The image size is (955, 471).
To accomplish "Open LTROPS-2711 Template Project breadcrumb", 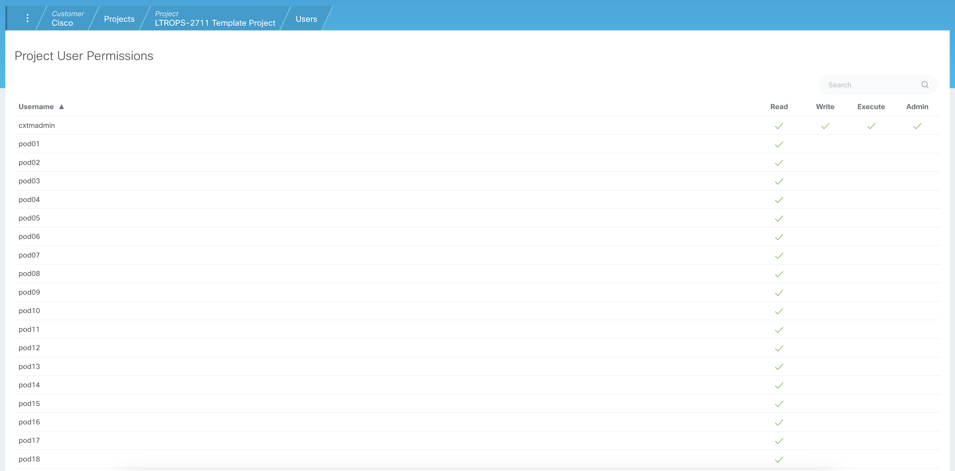I will (215, 18).
